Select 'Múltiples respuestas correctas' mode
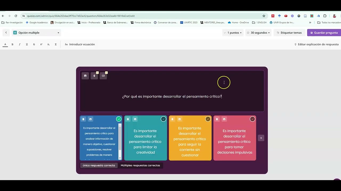This screenshot has width=341, height=191. [140, 165]
